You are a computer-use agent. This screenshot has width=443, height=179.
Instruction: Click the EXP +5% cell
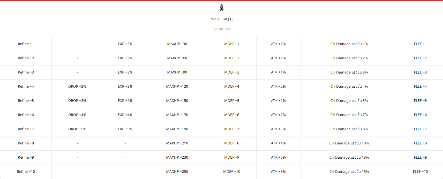(125, 129)
